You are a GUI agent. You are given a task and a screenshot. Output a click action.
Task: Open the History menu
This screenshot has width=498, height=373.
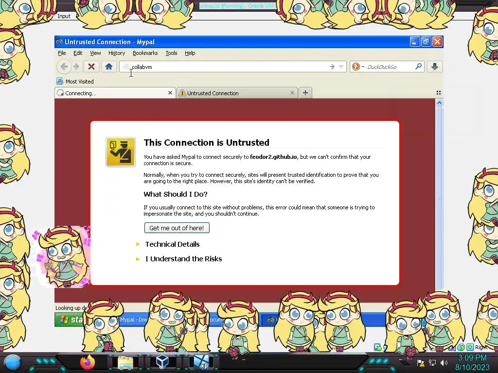(x=117, y=53)
